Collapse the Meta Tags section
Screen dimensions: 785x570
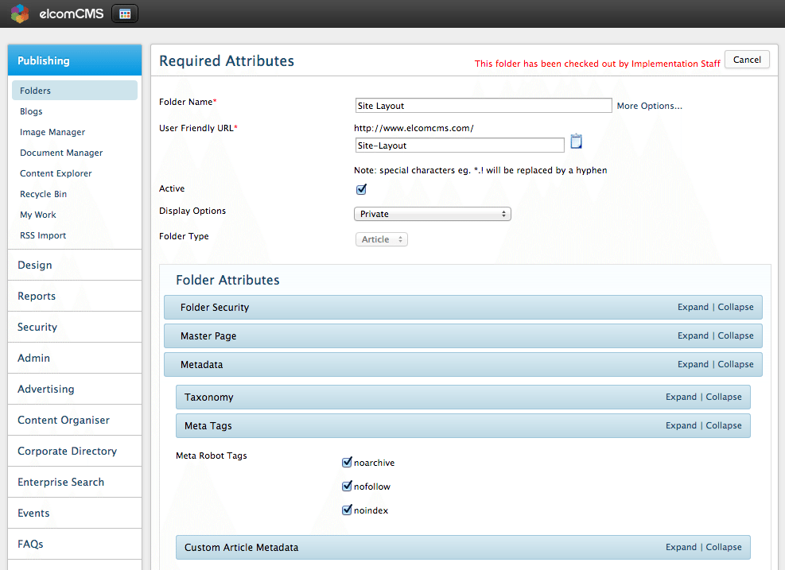tap(723, 425)
